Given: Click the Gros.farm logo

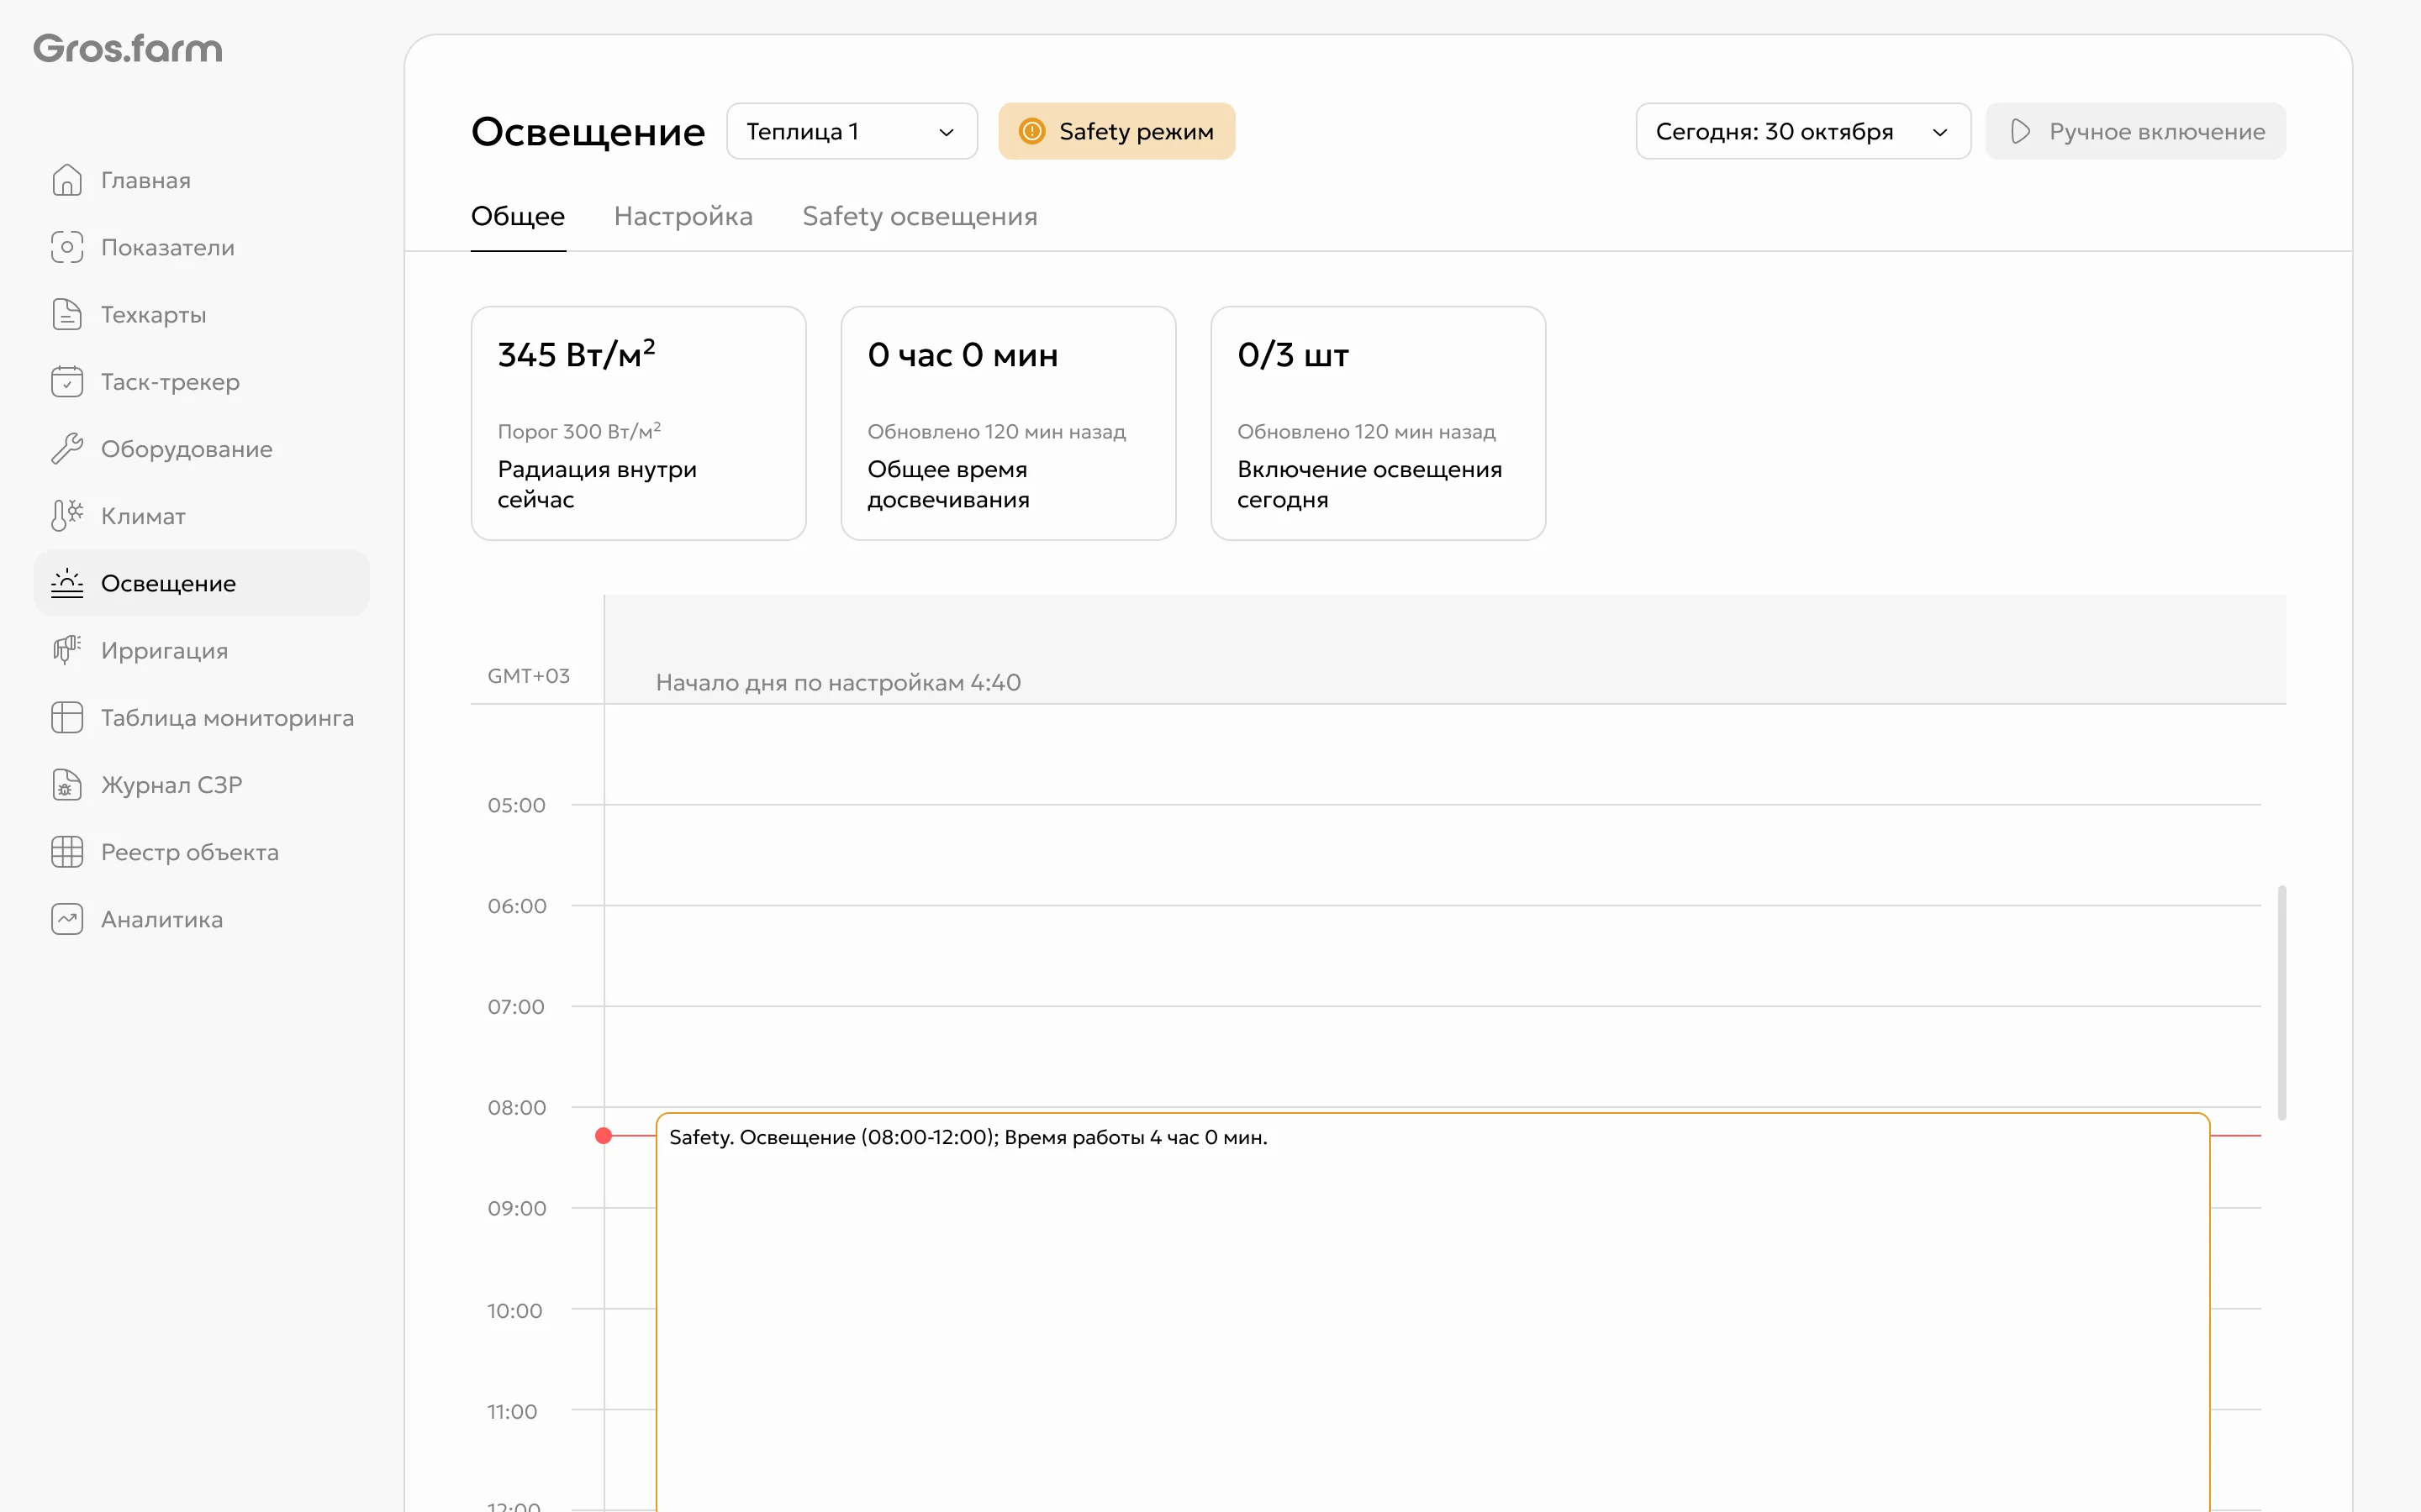Looking at the screenshot, I should pos(128,49).
